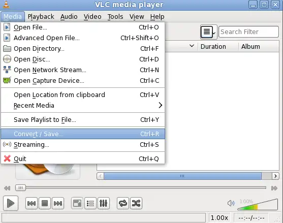This screenshot has height=223, width=283.
Task: Click the album art thumbnail
Action: (48, 171)
